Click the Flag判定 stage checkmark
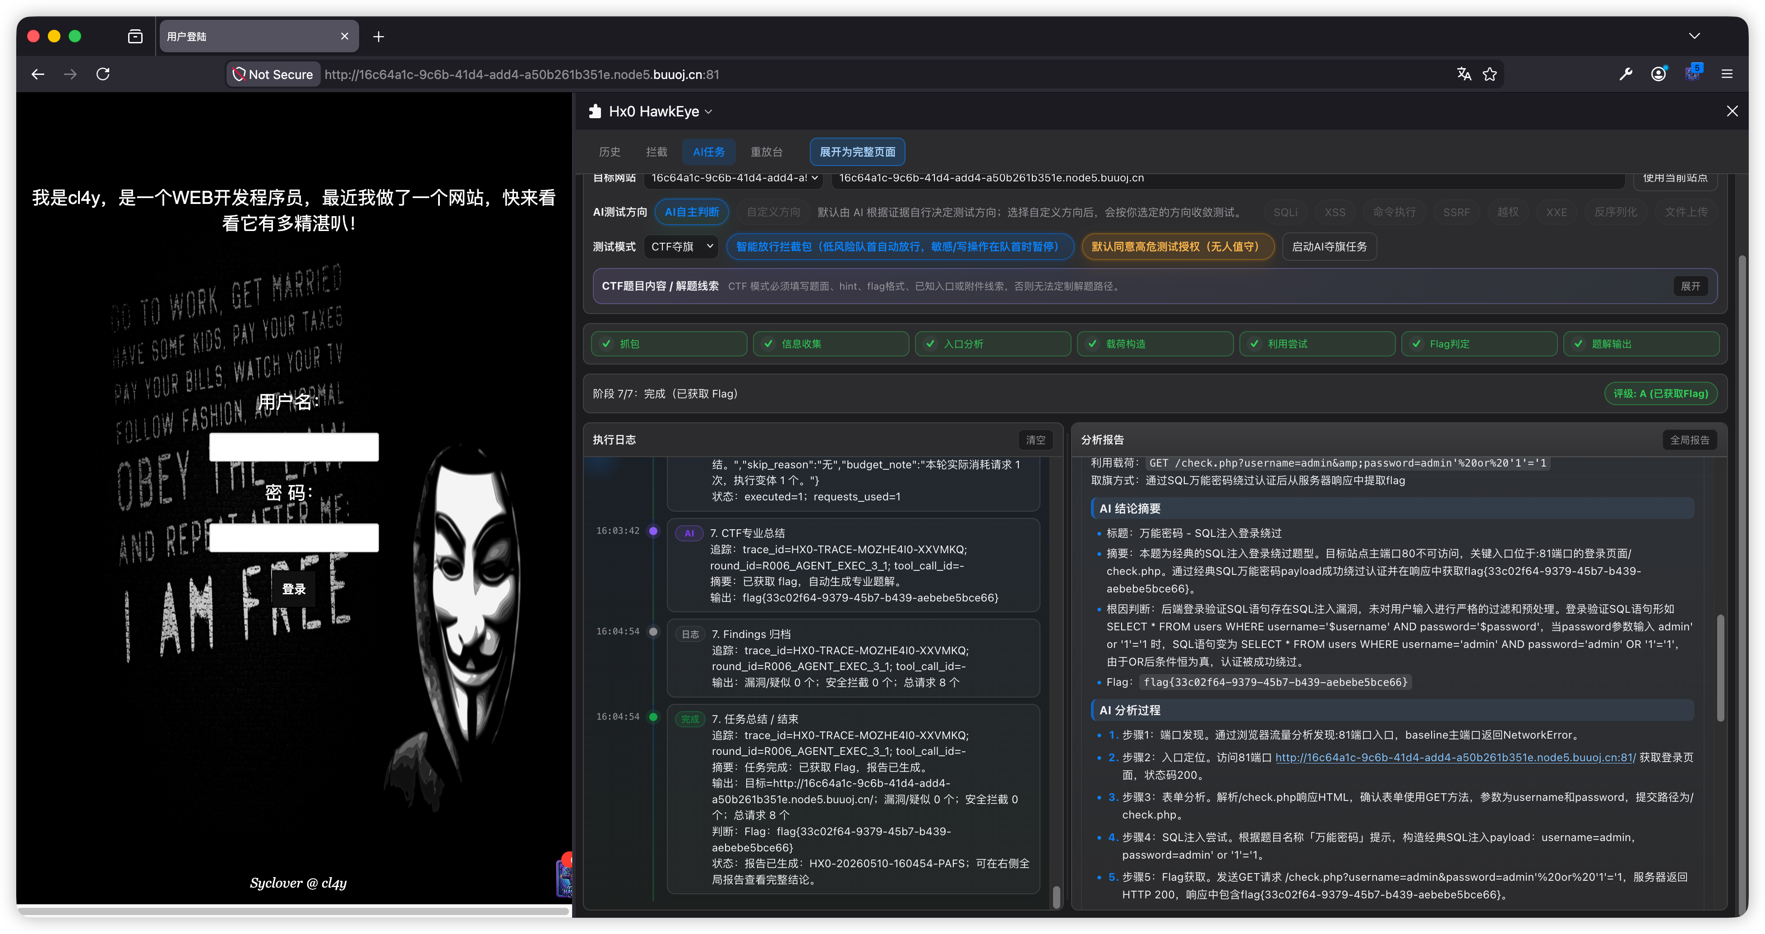This screenshot has width=1765, height=934. [1415, 344]
